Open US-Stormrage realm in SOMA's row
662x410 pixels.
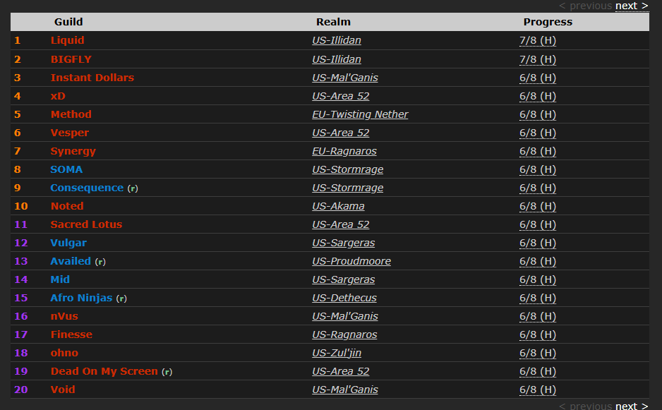pos(347,169)
